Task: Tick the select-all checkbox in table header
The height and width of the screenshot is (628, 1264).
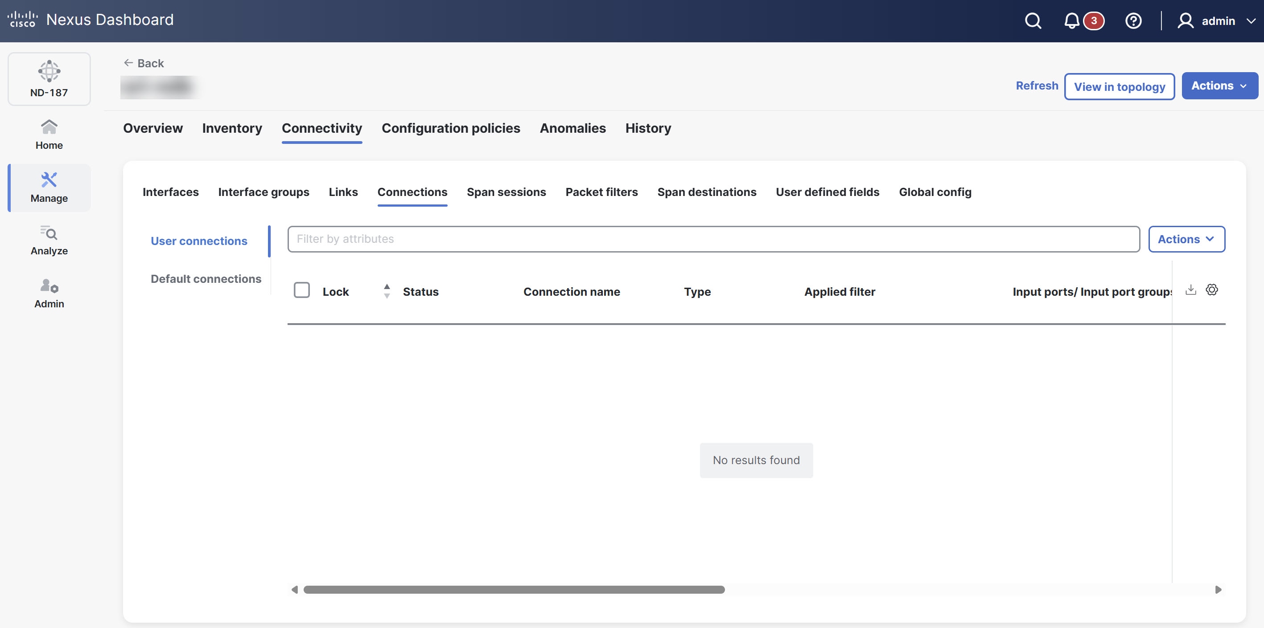Action: (x=302, y=290)
